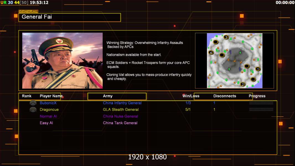This screenshot has height=166, width=295.
Task: Click the Disconnects column header
Action: (x=225, y=96)
